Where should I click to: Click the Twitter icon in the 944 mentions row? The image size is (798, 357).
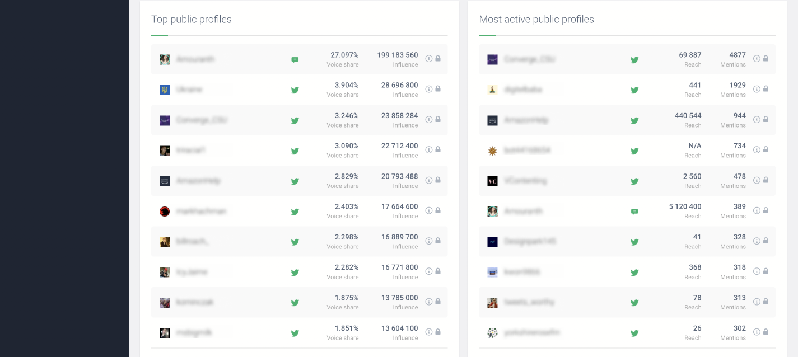click(634, 120)
